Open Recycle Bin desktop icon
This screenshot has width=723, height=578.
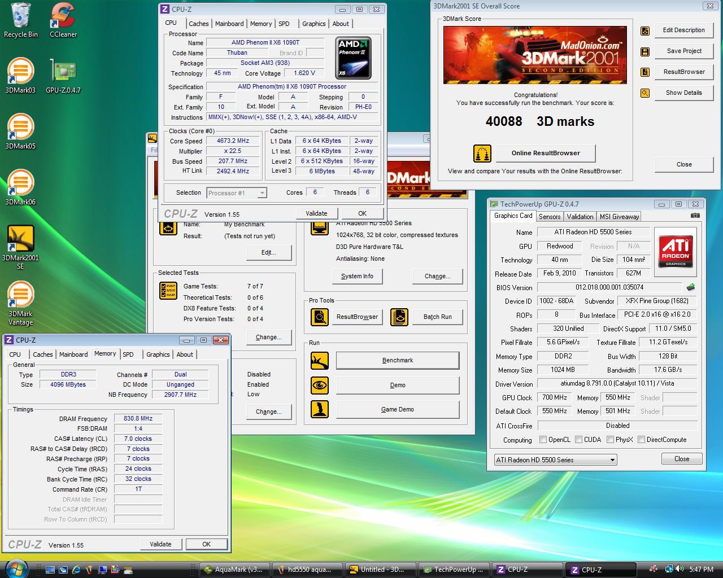coord(21,20)
